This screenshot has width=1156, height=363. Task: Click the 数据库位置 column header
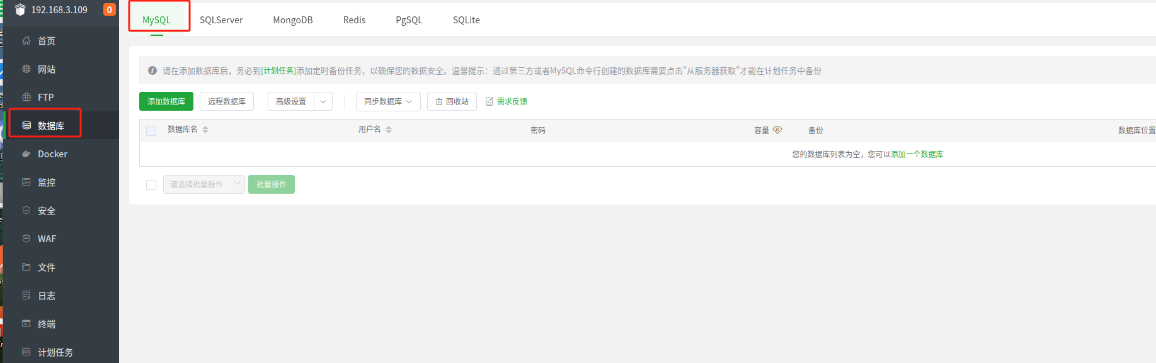click(x=1136, y=130)
